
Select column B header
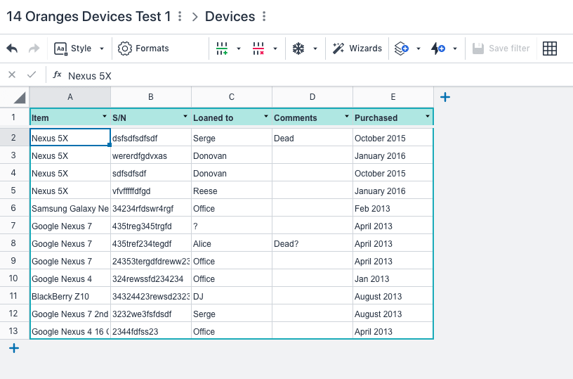(x=151, y=97)
